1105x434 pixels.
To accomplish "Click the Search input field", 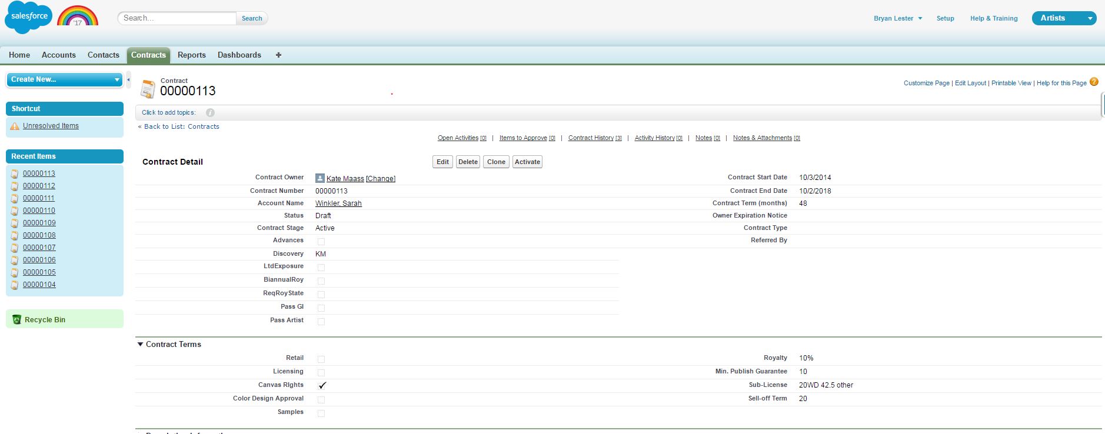I will pyautogui.click(x=177, y=18).
